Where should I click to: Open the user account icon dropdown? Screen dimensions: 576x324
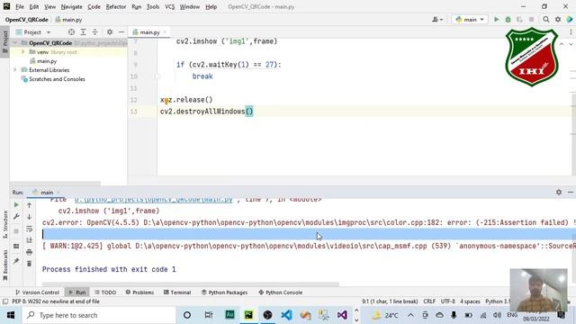[437, 20]
